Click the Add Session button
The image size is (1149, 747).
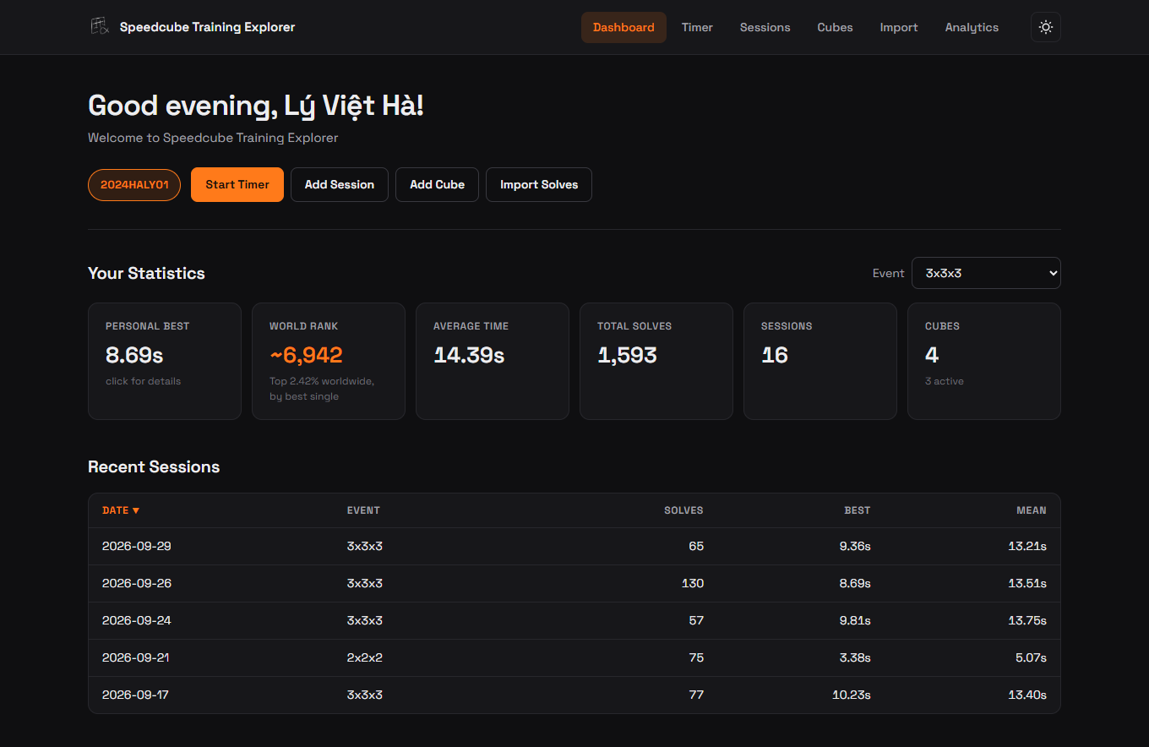point(340,184)
